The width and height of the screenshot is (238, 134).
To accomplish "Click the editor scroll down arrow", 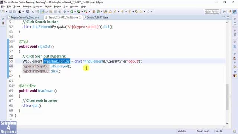I will [227, 123].
